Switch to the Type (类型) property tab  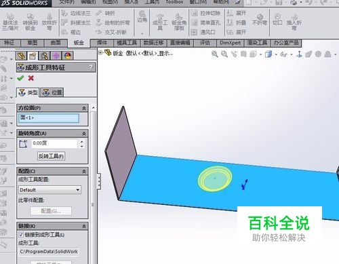click(x=28, y=92)
